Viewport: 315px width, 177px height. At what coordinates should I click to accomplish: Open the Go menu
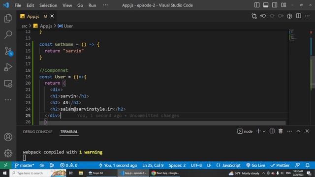click(x=80, y=5)
